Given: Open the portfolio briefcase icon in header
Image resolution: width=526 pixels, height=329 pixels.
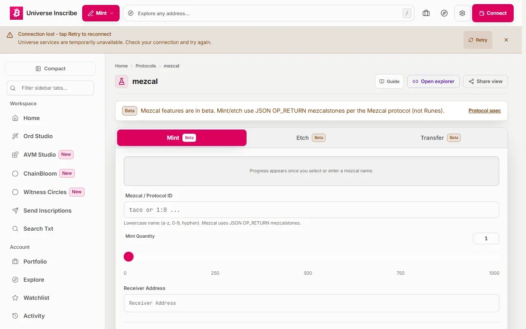Looking at the screenshot, I should 426,13.
